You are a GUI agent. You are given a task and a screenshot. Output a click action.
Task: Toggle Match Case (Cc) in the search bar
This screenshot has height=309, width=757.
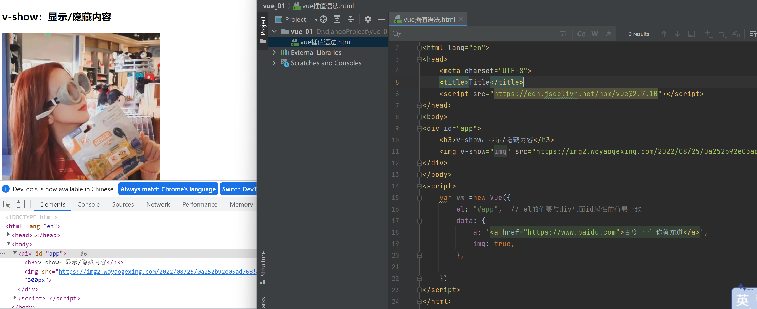click(581, 34)
